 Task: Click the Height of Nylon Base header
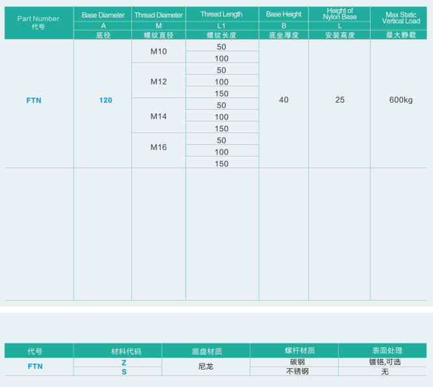(339, 14)
